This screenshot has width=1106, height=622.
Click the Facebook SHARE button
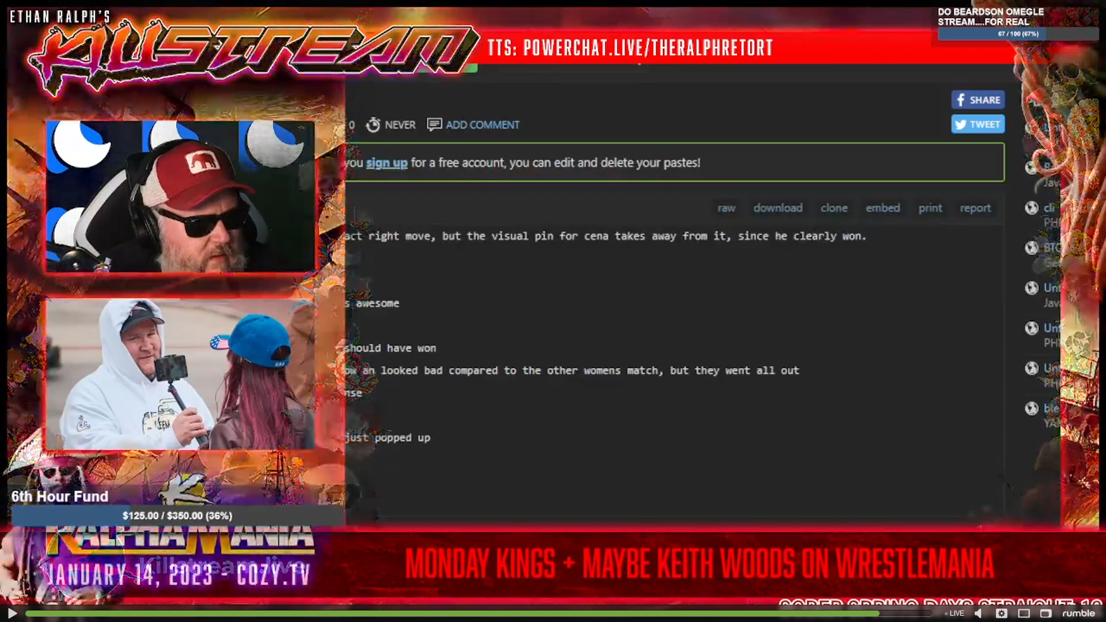pyautogui.click(x=978, y=100)
